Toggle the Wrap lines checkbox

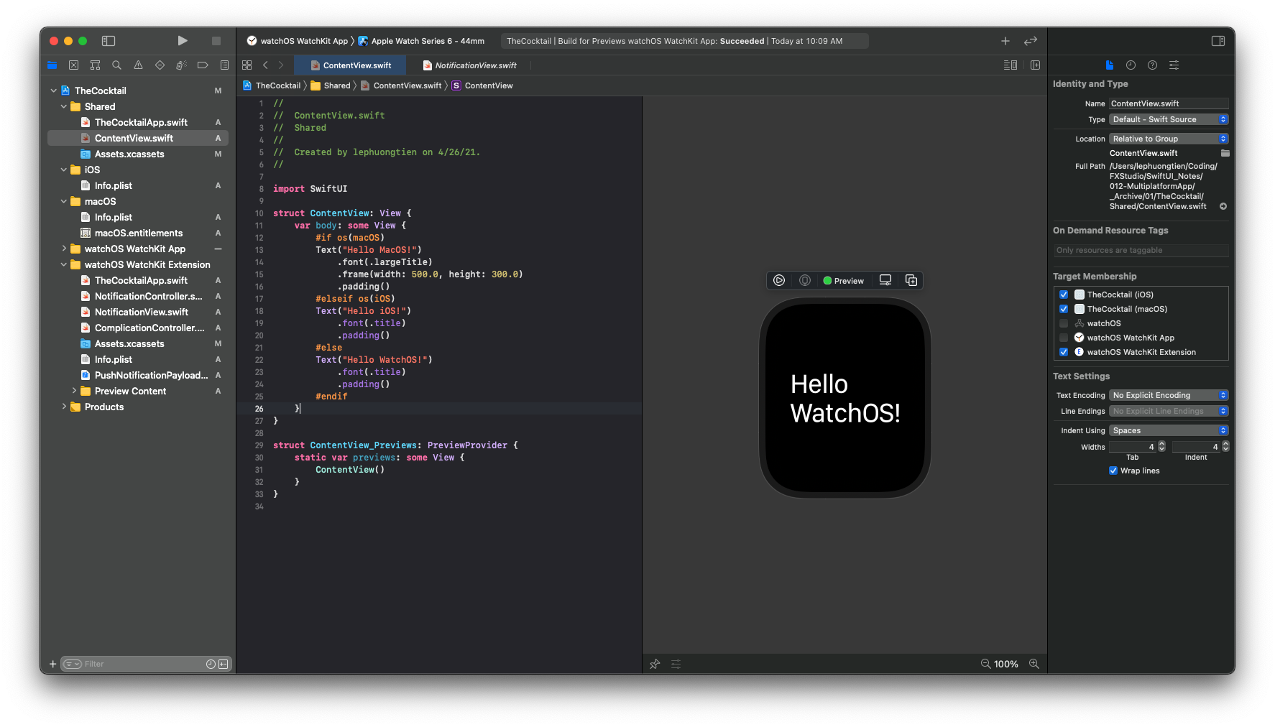[x=1113, y=471]
